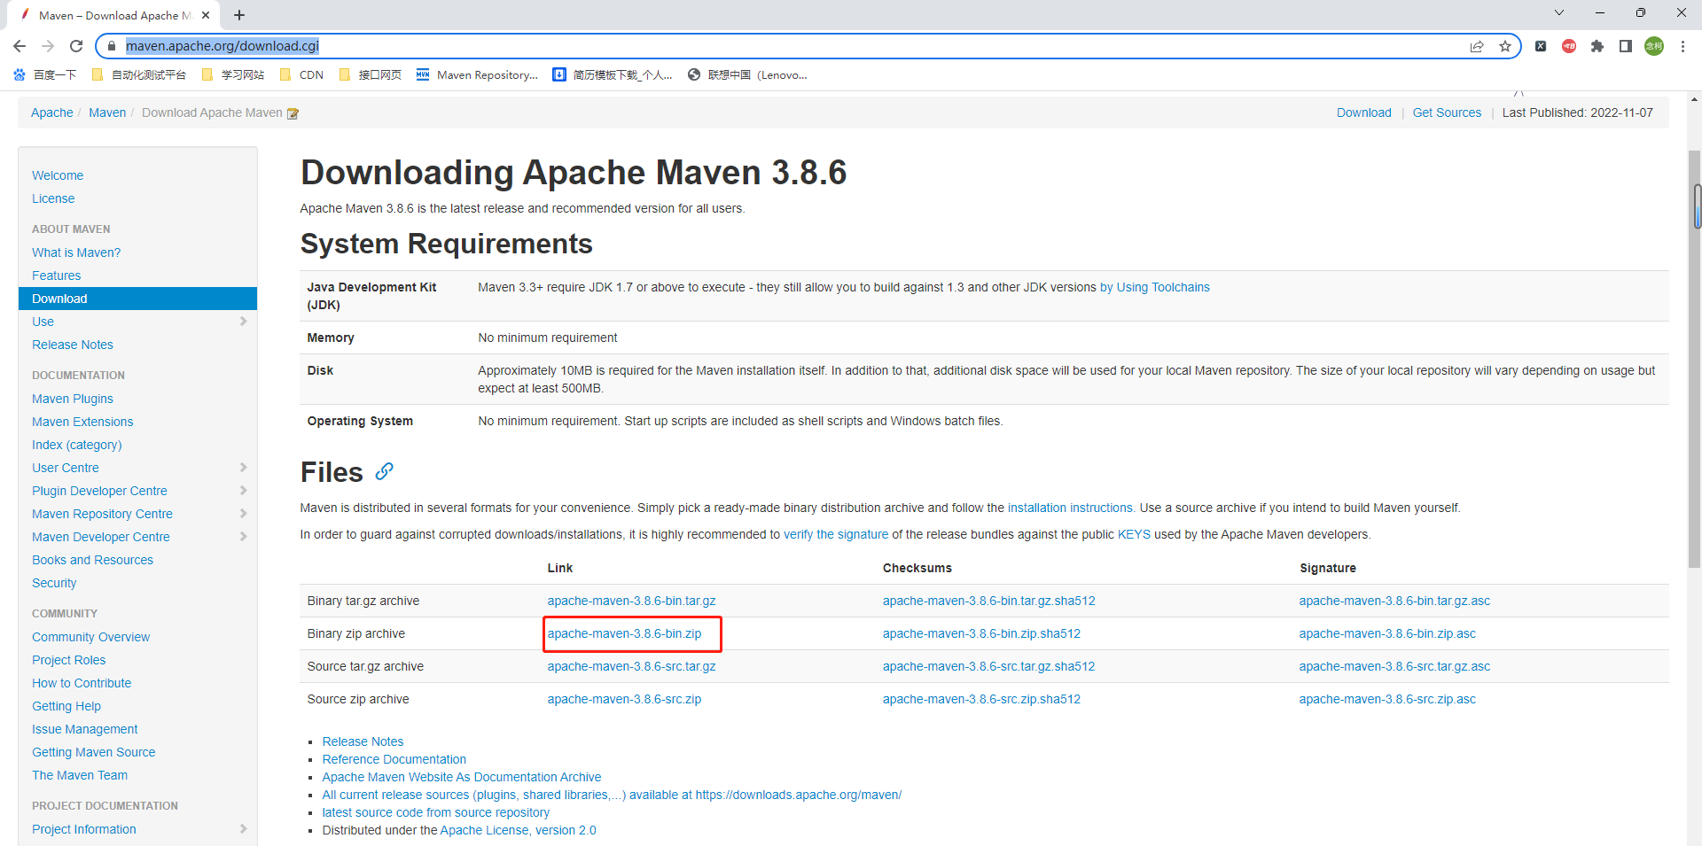Click the Get Sources link
The width and height of the screenshot is (1702, 846).
1447,113
